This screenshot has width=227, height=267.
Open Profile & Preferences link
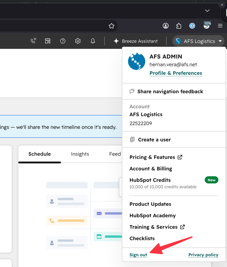click(176, 73)
